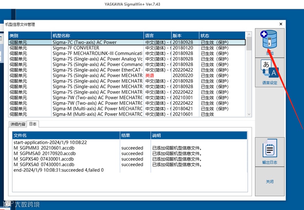The height and width of the screenshot is (210, 304).
Task: Click log entry M_SGPXS40_07430001.accdb
Action: point(44,159)
